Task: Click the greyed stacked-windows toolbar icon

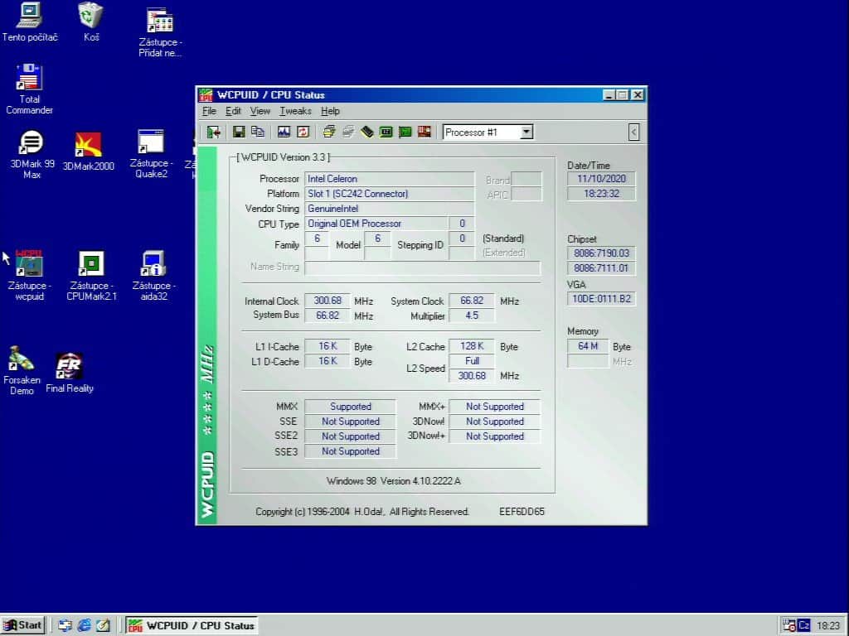Action: tap(347, 132)
